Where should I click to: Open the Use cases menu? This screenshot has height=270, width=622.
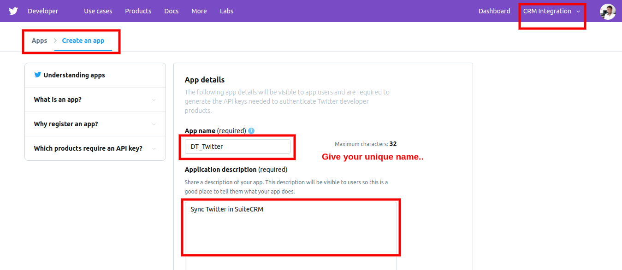98,11
